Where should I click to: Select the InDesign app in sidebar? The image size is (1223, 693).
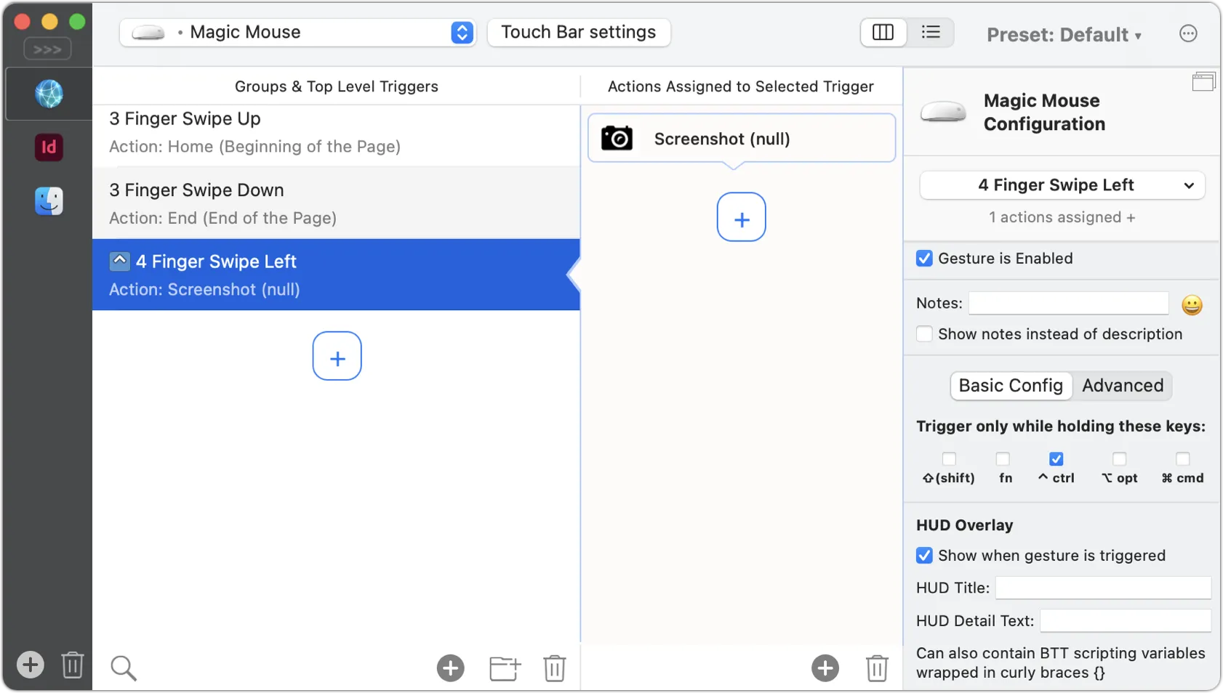pos(49,147)
